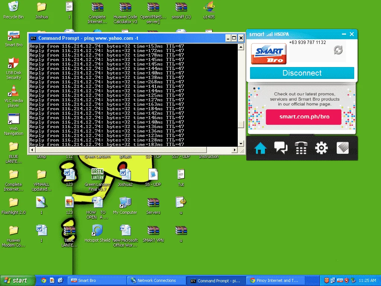Open the OpenVPNHS server archive icon
The image size is (381, 286).
click(153, 12)
